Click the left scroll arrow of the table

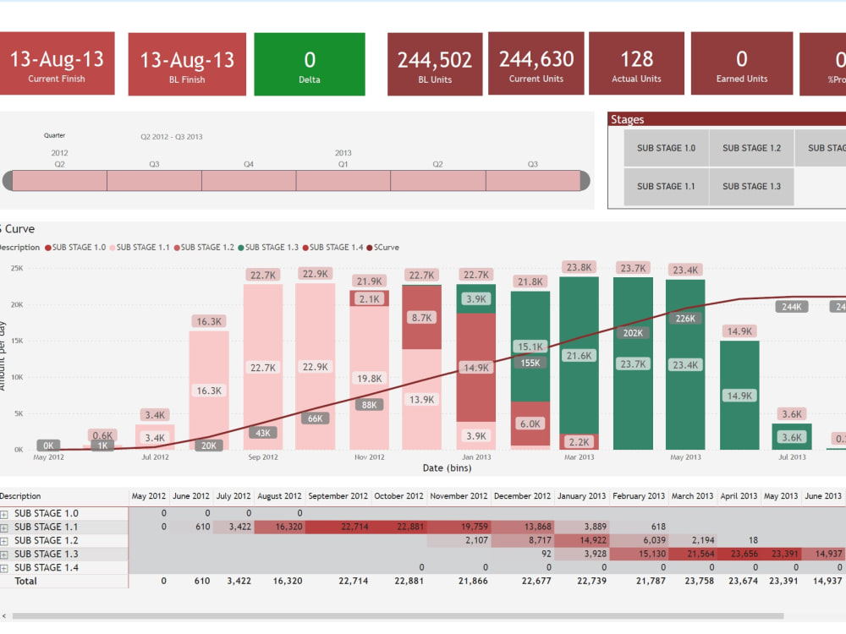pos(3,615)
